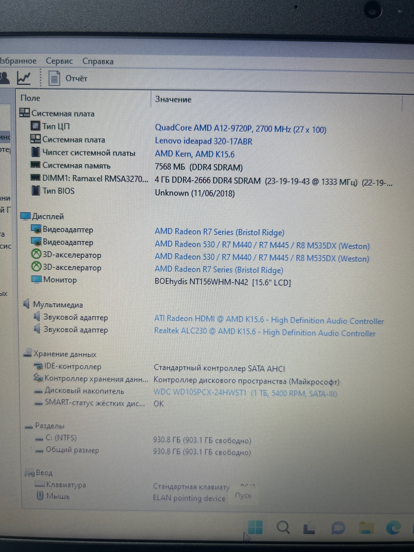Open the taskbar Search magnifier

point(283,527)
